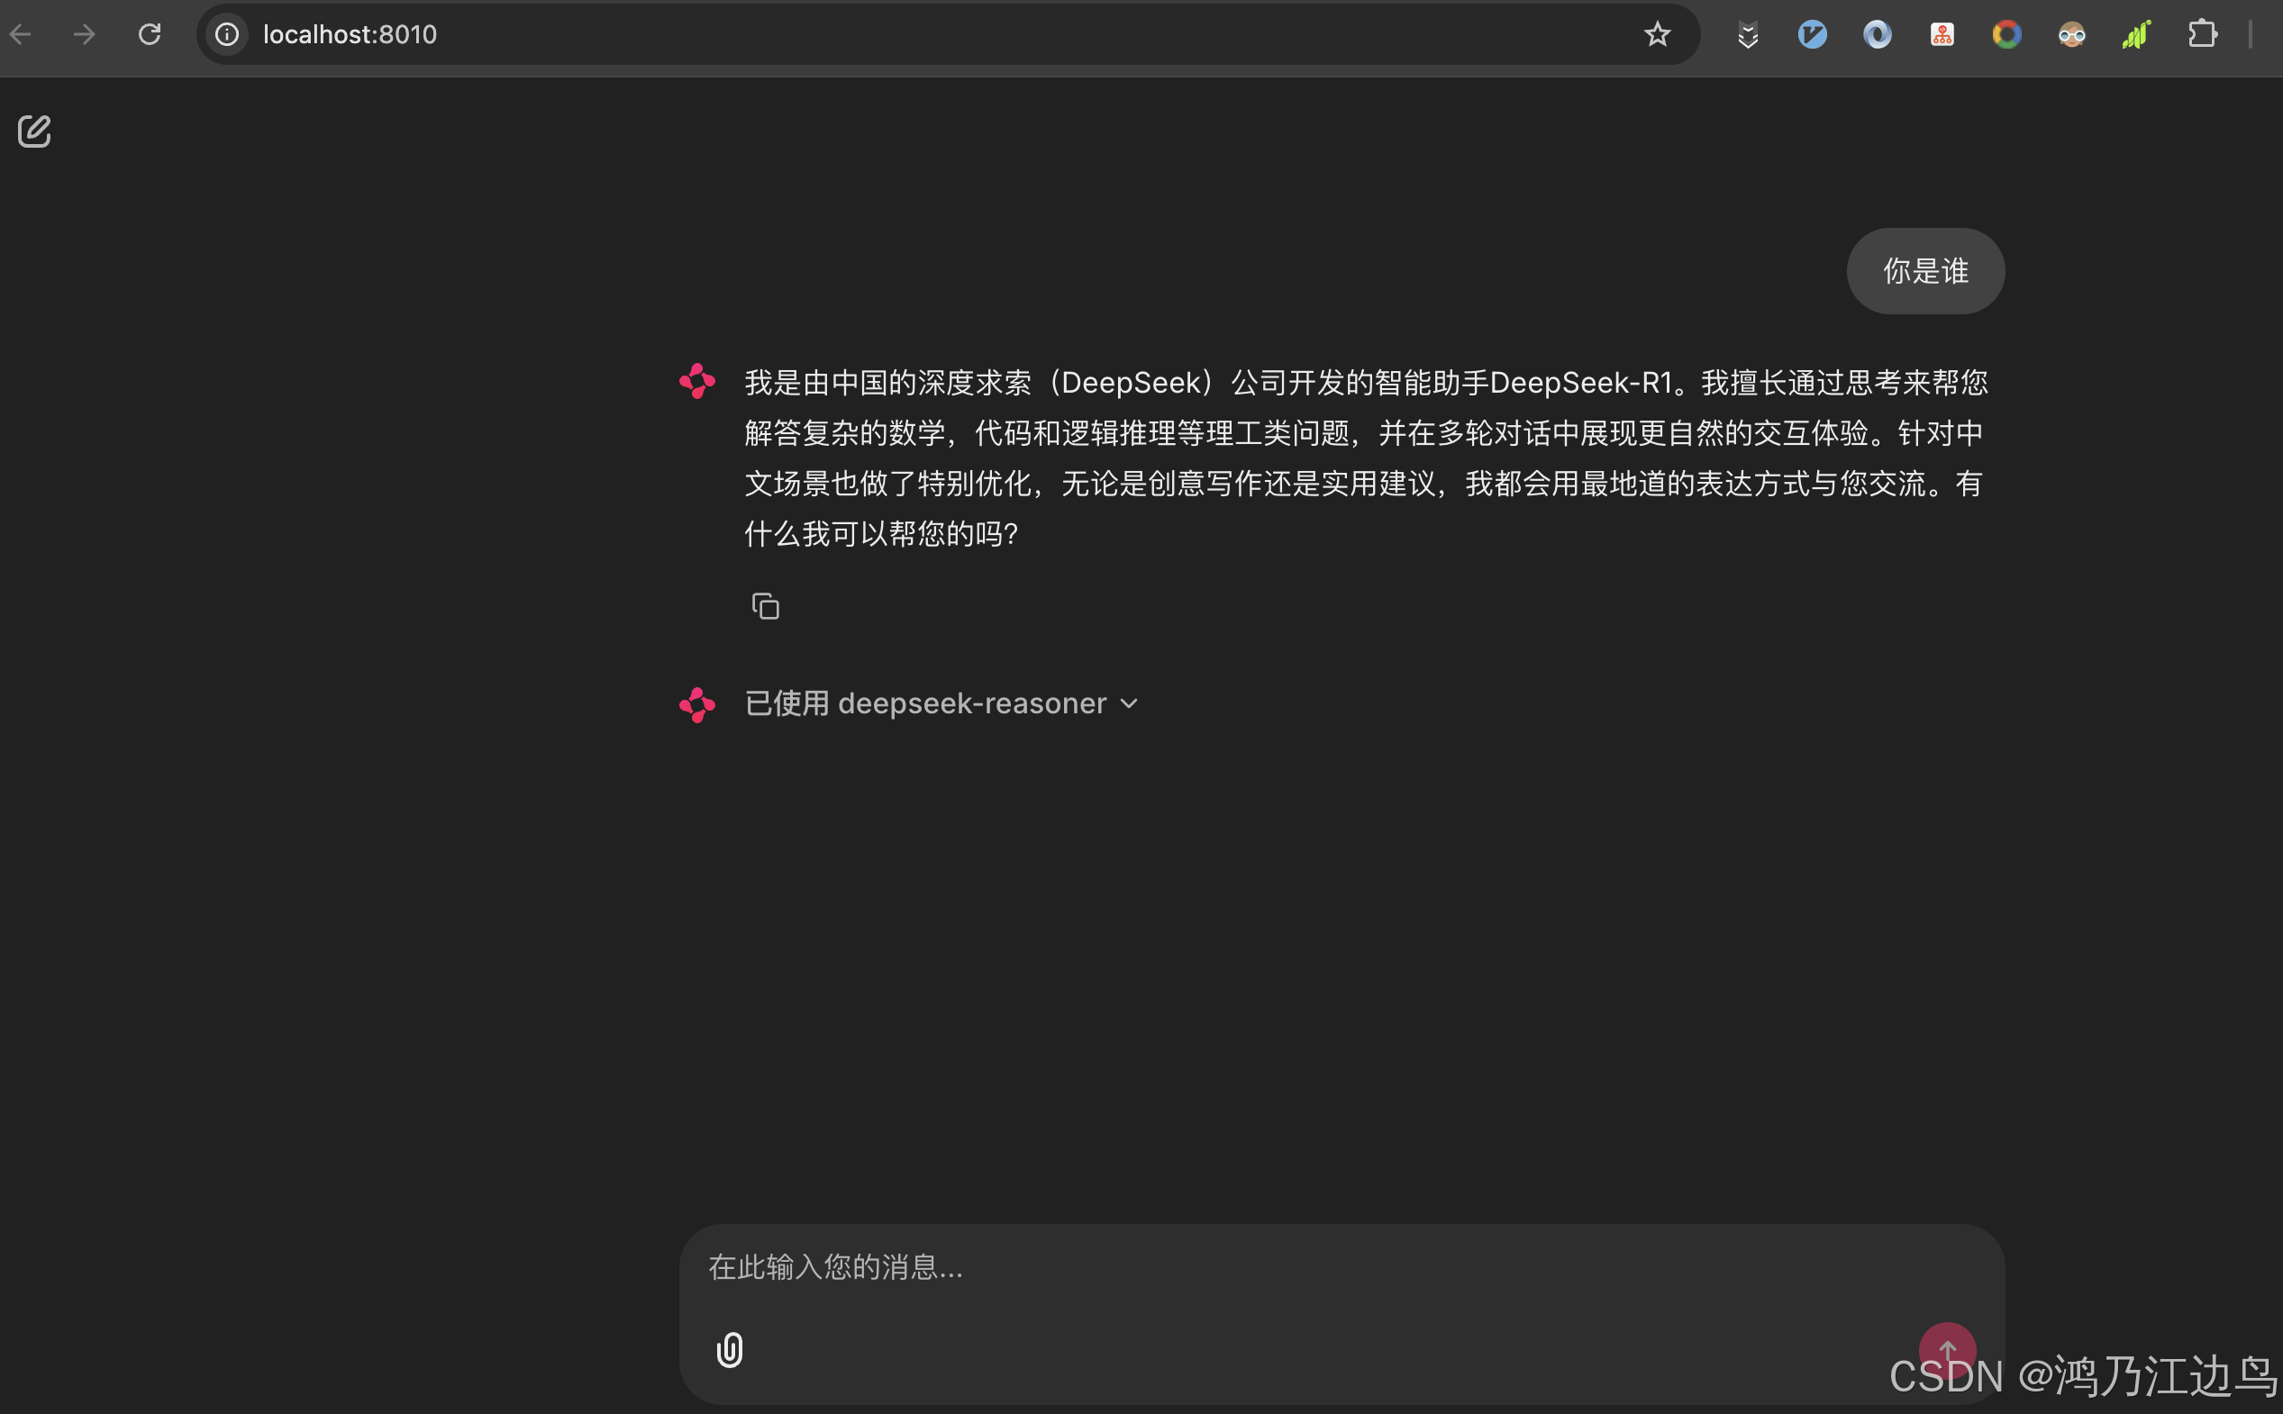This screenshot has height=1414, width=2283.
Task: Reload the localhost page
Action: coord(150,34)
